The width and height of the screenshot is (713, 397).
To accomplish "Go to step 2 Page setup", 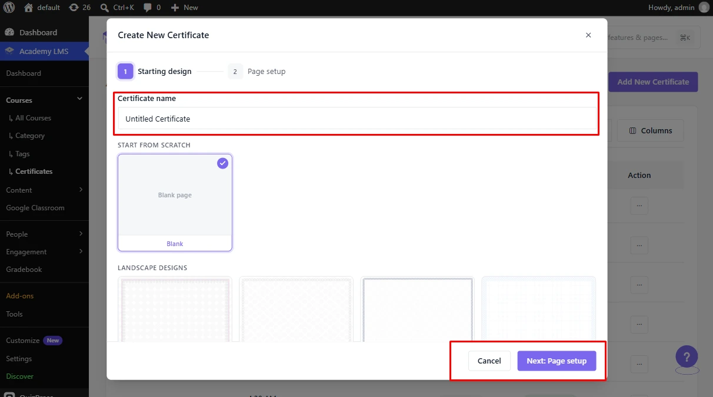I will pyautogui.click(x=256, y=72).
